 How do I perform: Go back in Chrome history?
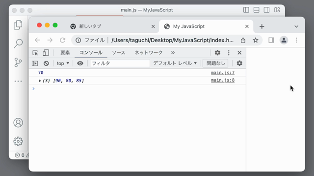[37, 40]
